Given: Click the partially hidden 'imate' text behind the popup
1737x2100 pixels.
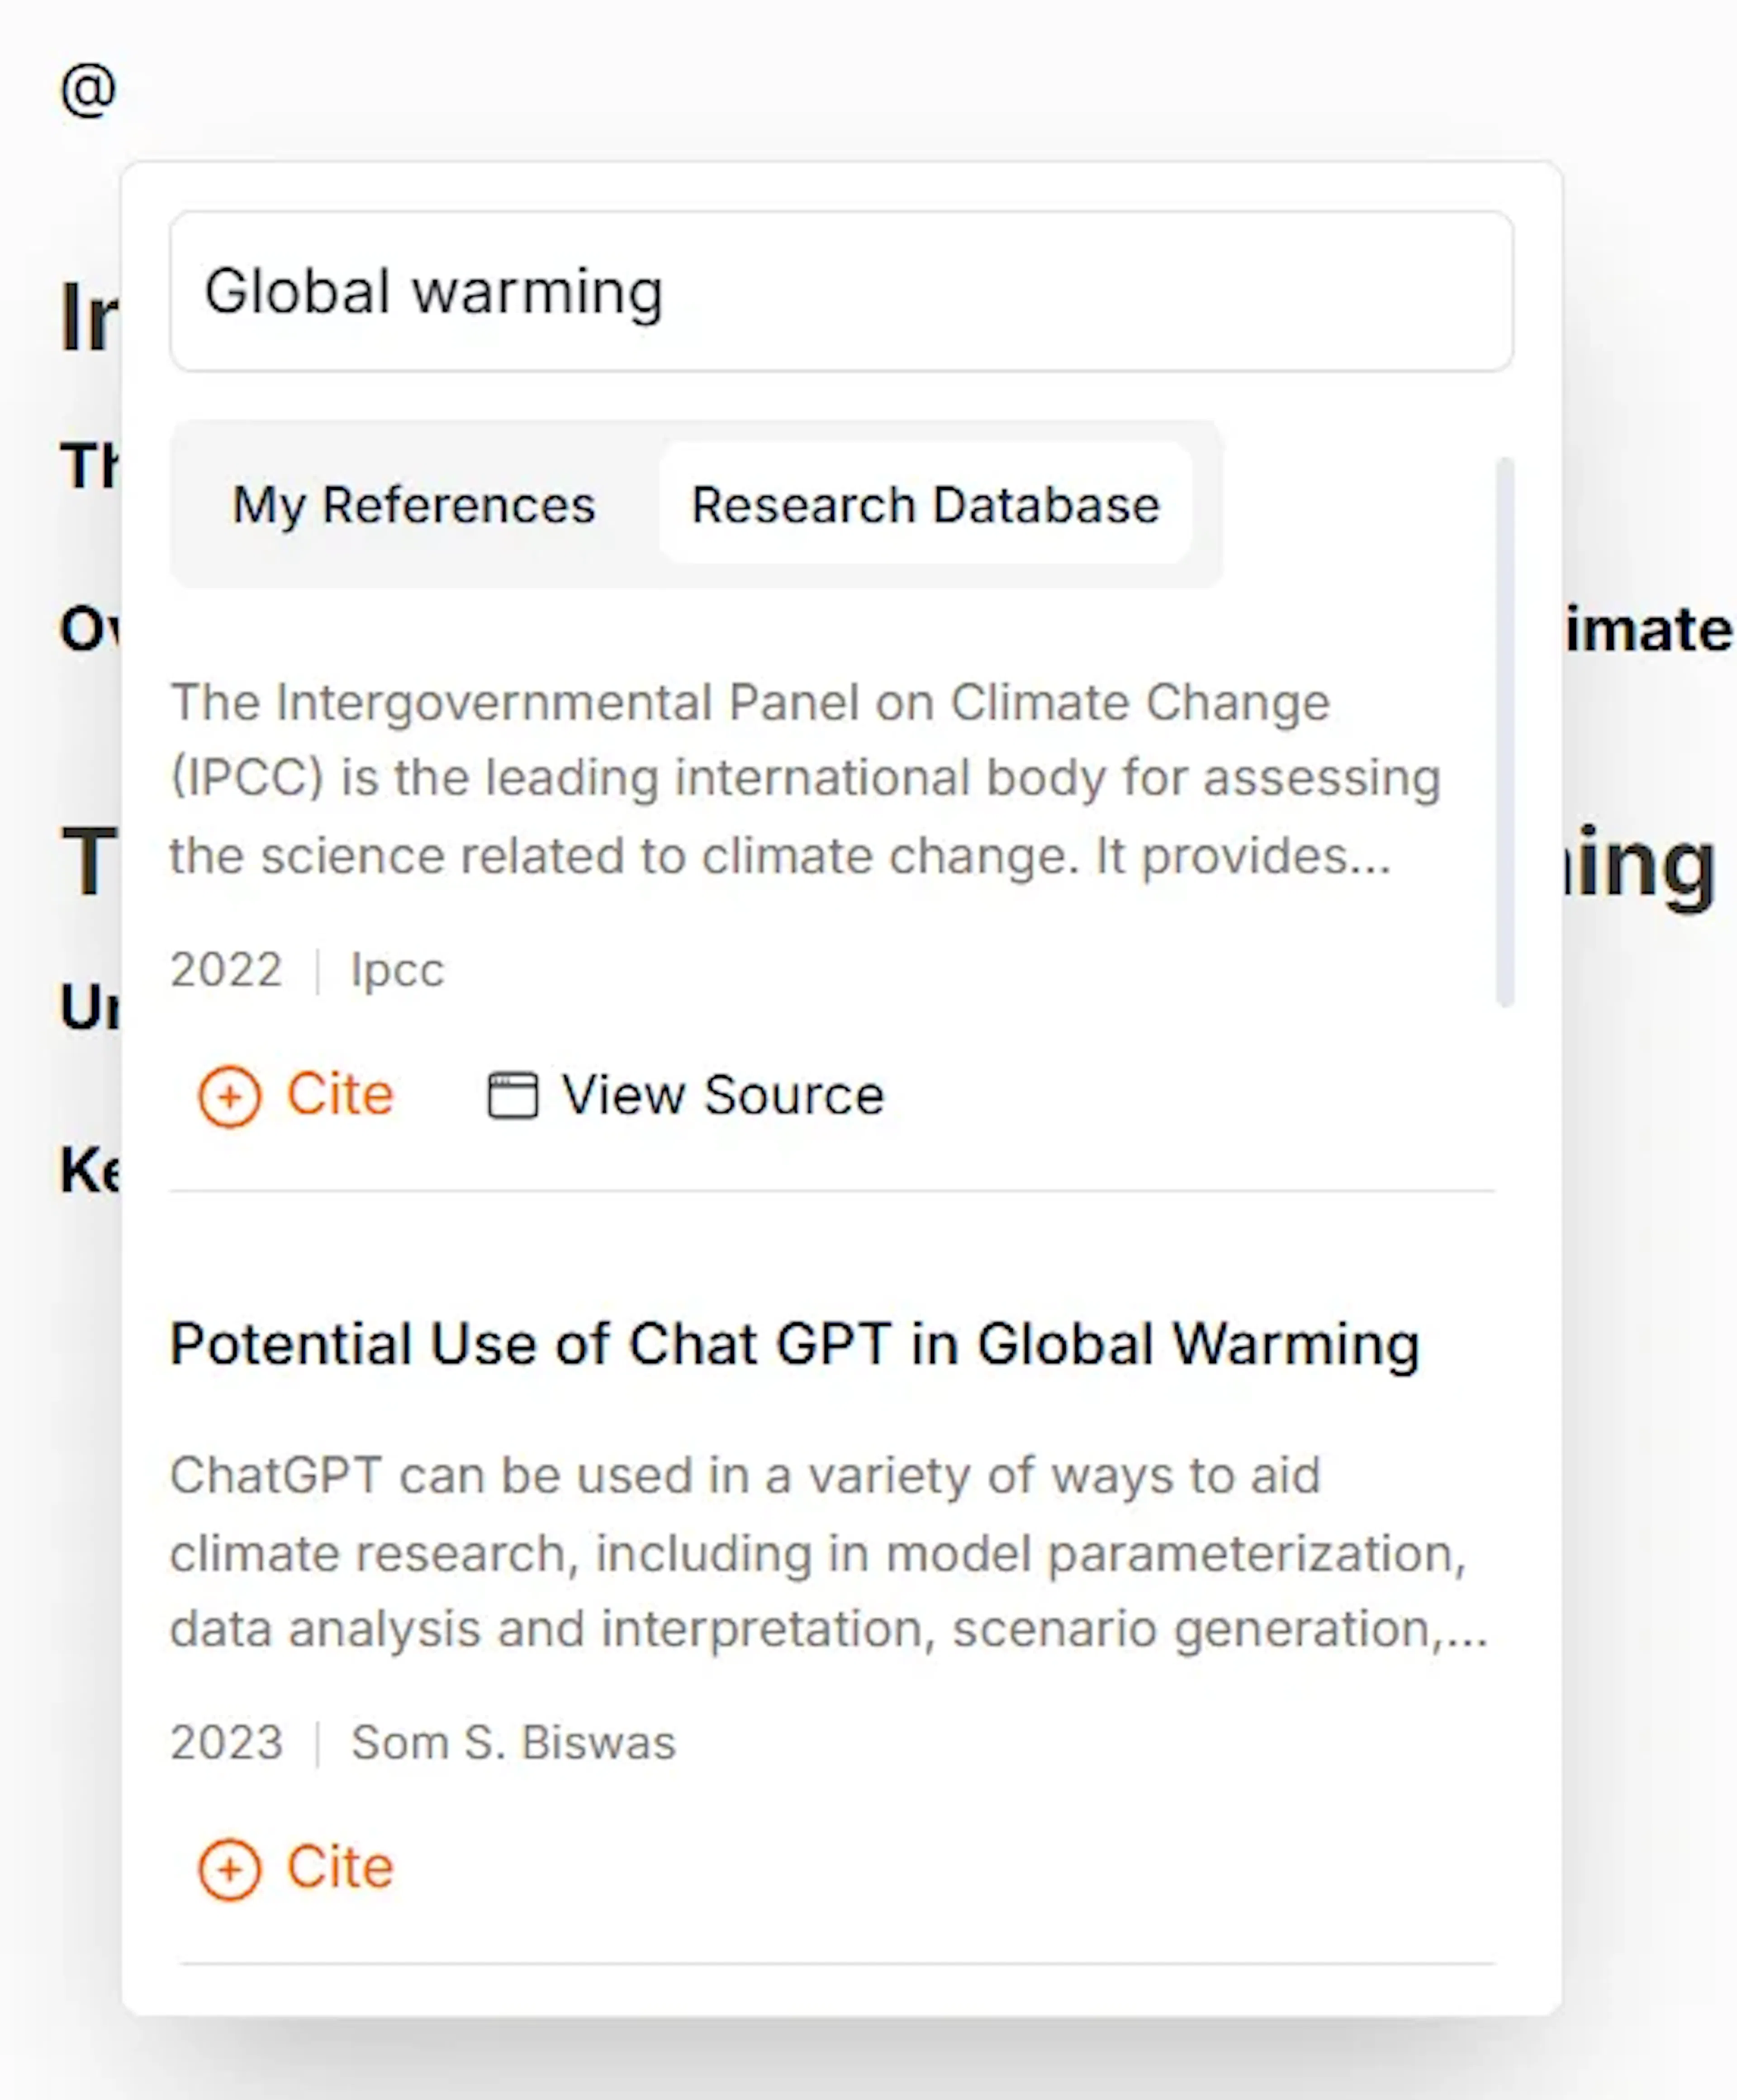Looking at the screenshot, I should [1648, 630].
